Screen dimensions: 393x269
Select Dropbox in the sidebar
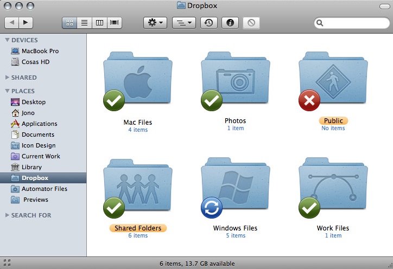(x=43, y=178)
